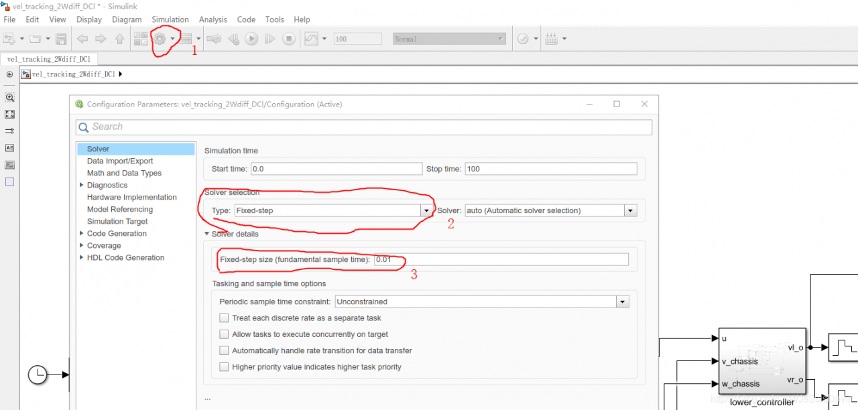Open the Model Explorer toolbar icon
This screenshot has width=858, height=410.
186,39
